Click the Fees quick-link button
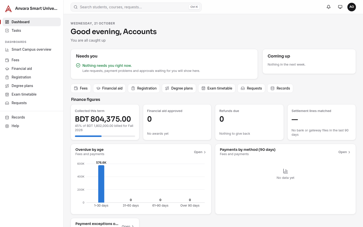 (x=81, y=88)
